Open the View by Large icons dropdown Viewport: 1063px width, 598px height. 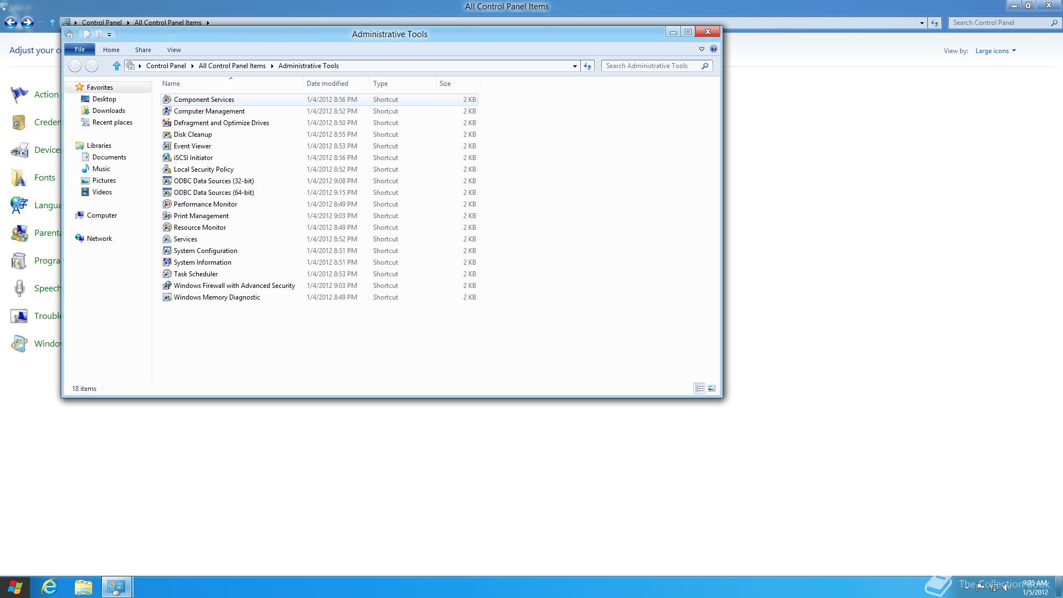click(x=995, y=51)
